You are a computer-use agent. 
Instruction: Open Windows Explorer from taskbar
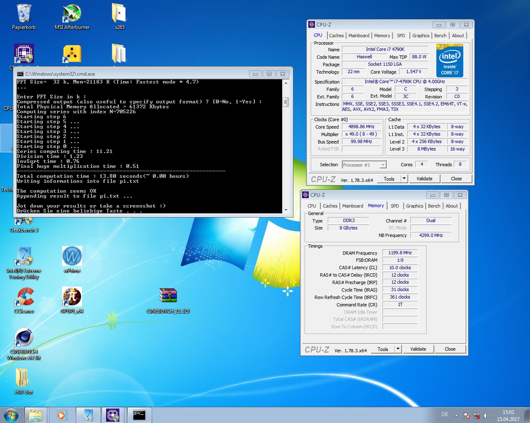point(36,415)
